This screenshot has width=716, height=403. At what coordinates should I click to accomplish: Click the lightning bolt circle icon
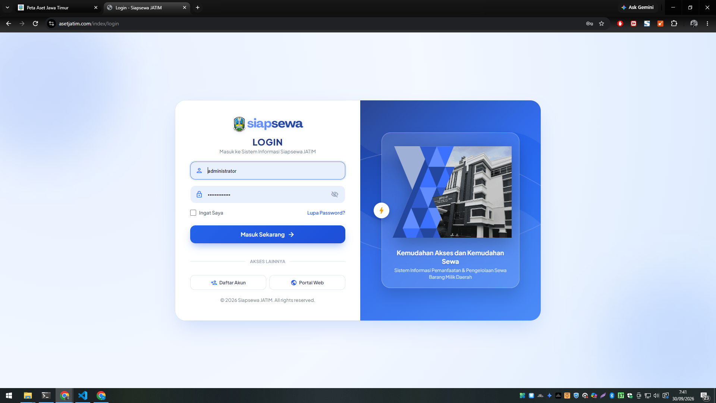(x=381, y=210)
